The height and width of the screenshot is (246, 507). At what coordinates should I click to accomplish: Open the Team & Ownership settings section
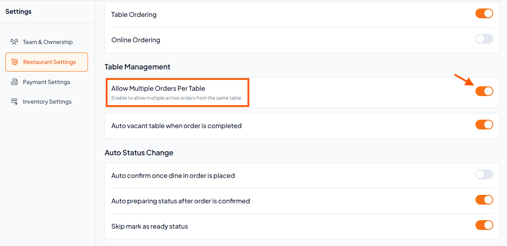click(47, 42)
